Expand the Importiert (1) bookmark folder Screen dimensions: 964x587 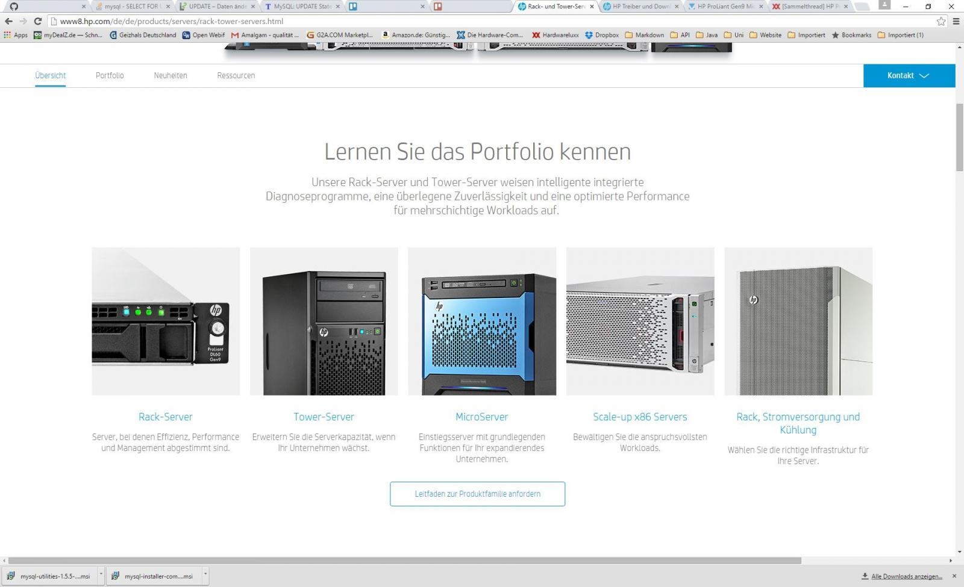tap(900, 35)
